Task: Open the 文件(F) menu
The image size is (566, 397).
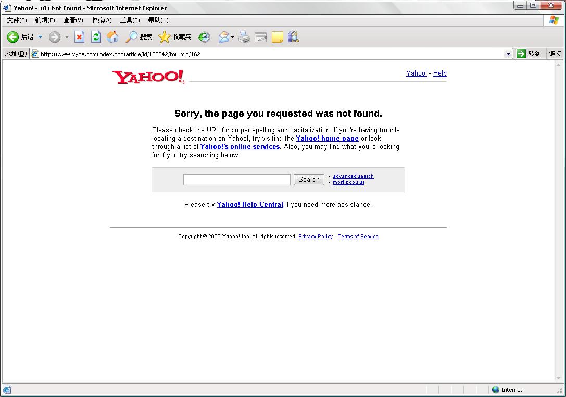Action: coord(17,20)
